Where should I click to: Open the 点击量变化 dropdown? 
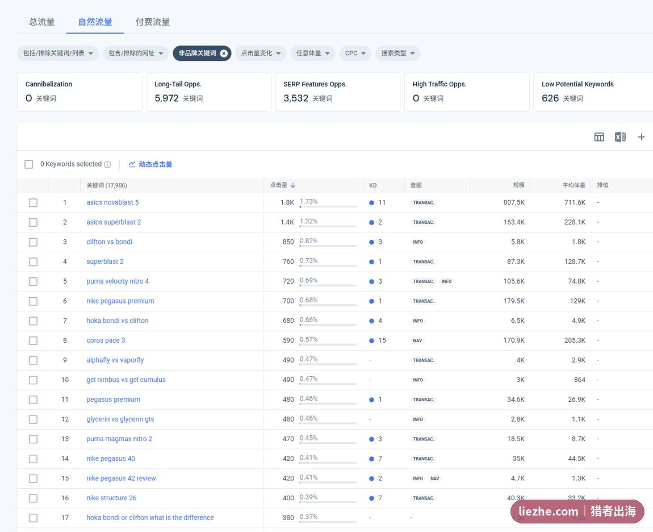(261, 53)
